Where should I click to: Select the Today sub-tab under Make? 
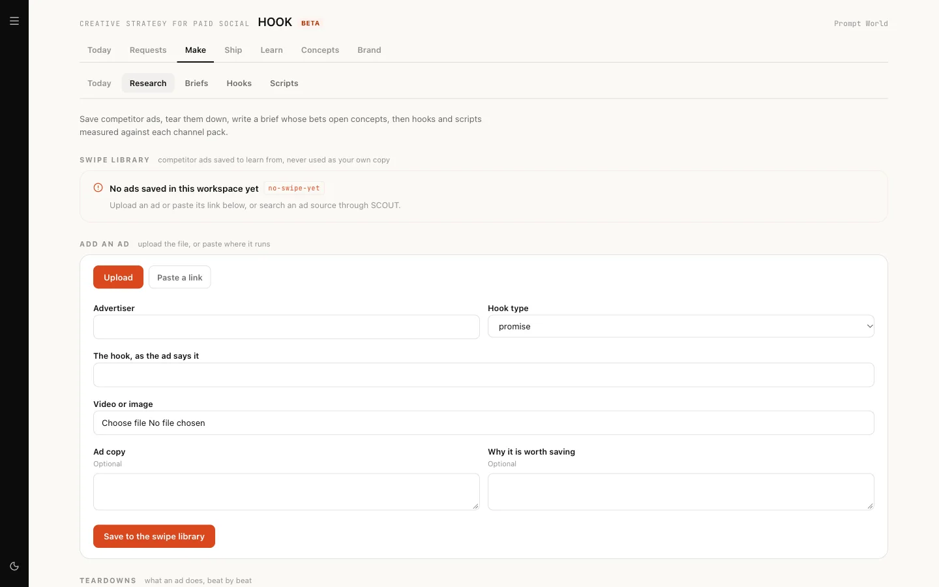[x=99, y=83]
